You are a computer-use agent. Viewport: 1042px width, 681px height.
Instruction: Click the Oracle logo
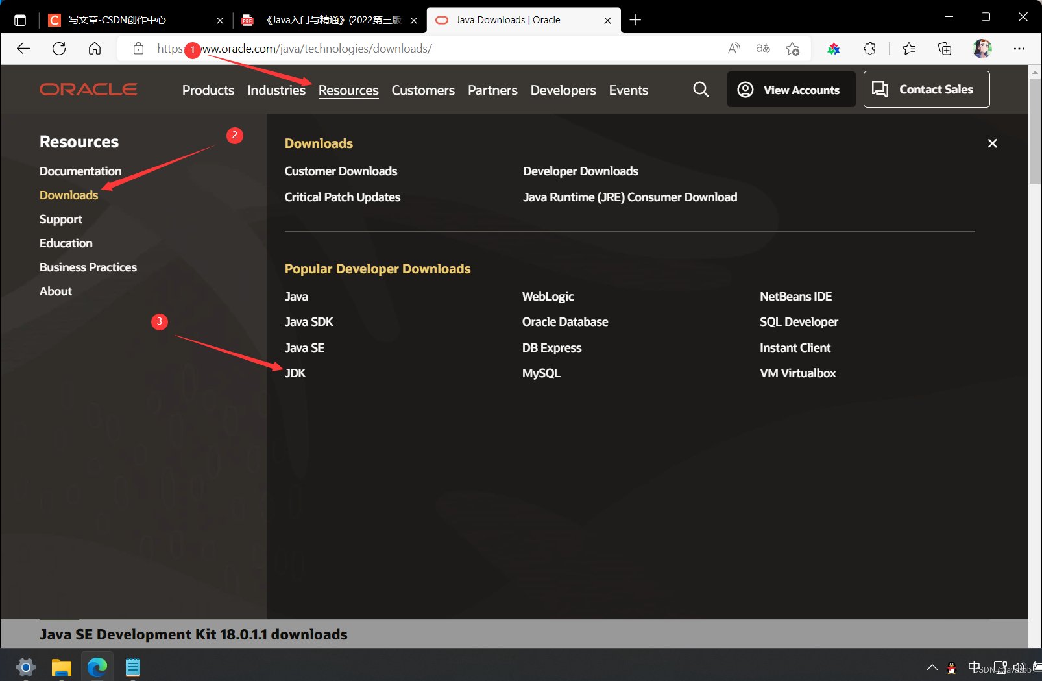click(88, 90)
